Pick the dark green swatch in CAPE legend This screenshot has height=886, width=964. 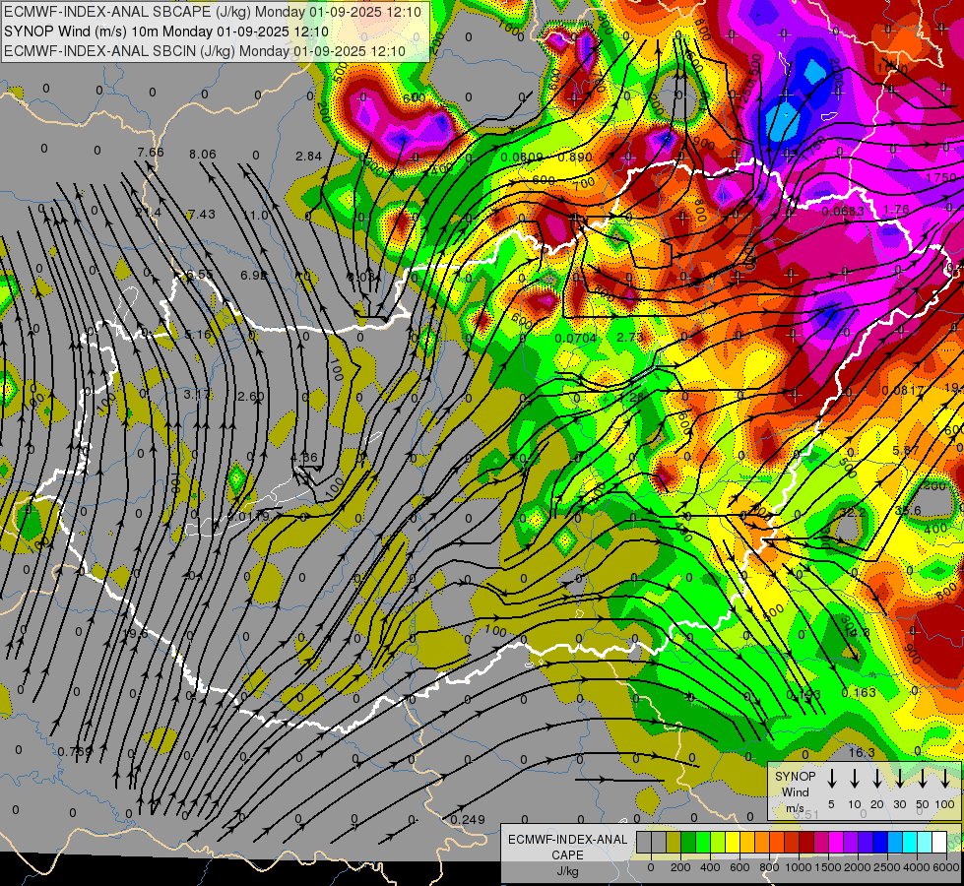(x=688, y=843)
